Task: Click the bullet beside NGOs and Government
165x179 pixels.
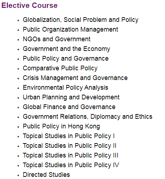Action: click(x=18, y=40)
